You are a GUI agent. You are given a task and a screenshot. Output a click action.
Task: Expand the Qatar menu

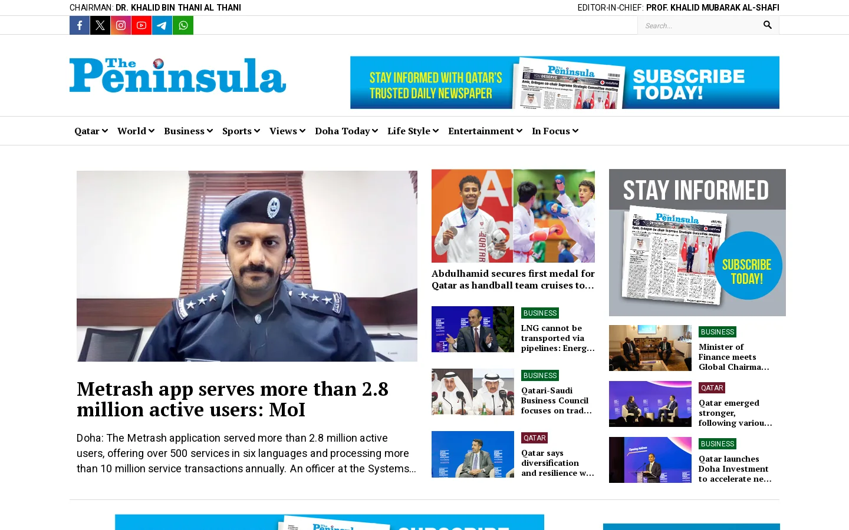[x=91, y=131]
